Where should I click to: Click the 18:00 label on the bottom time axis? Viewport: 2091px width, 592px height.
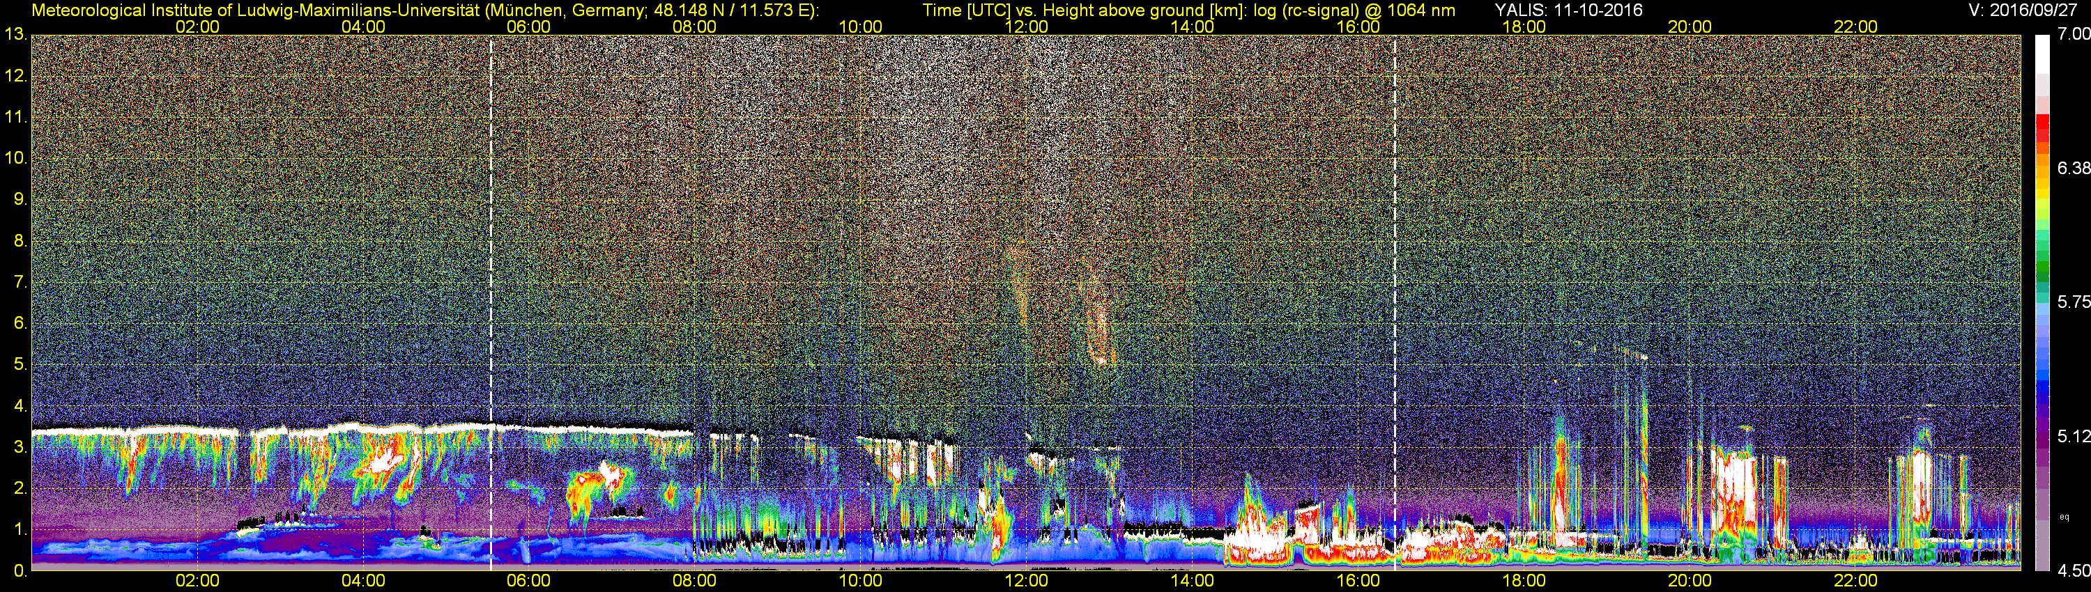1524,582
